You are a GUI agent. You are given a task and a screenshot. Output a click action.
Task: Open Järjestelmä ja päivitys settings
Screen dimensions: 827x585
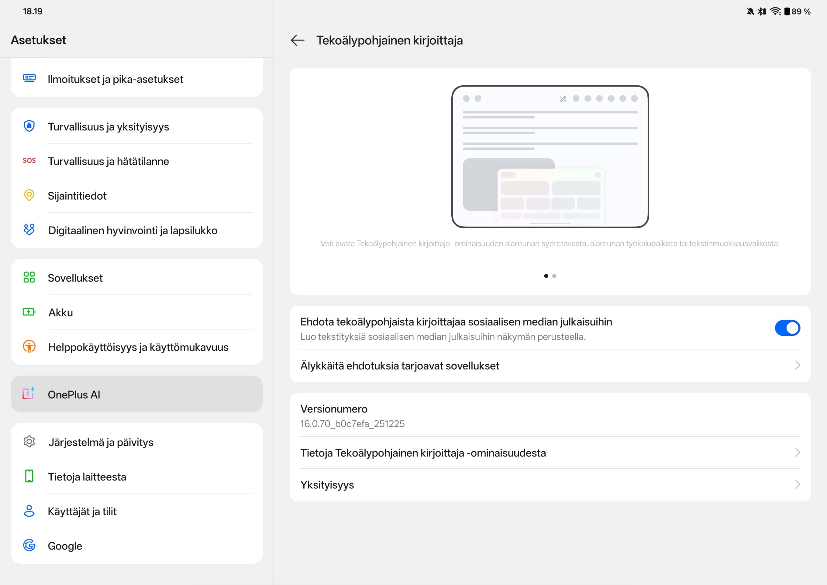[x=101, y=442]
